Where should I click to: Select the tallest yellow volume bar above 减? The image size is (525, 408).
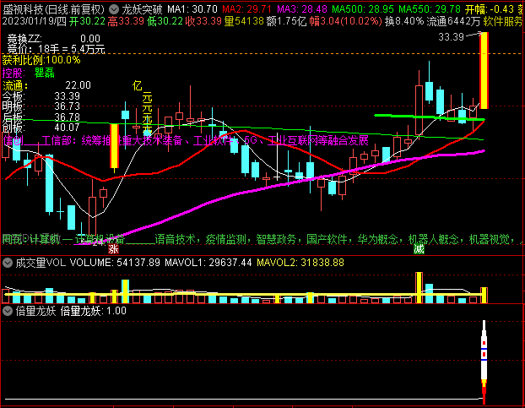(419, 288)
